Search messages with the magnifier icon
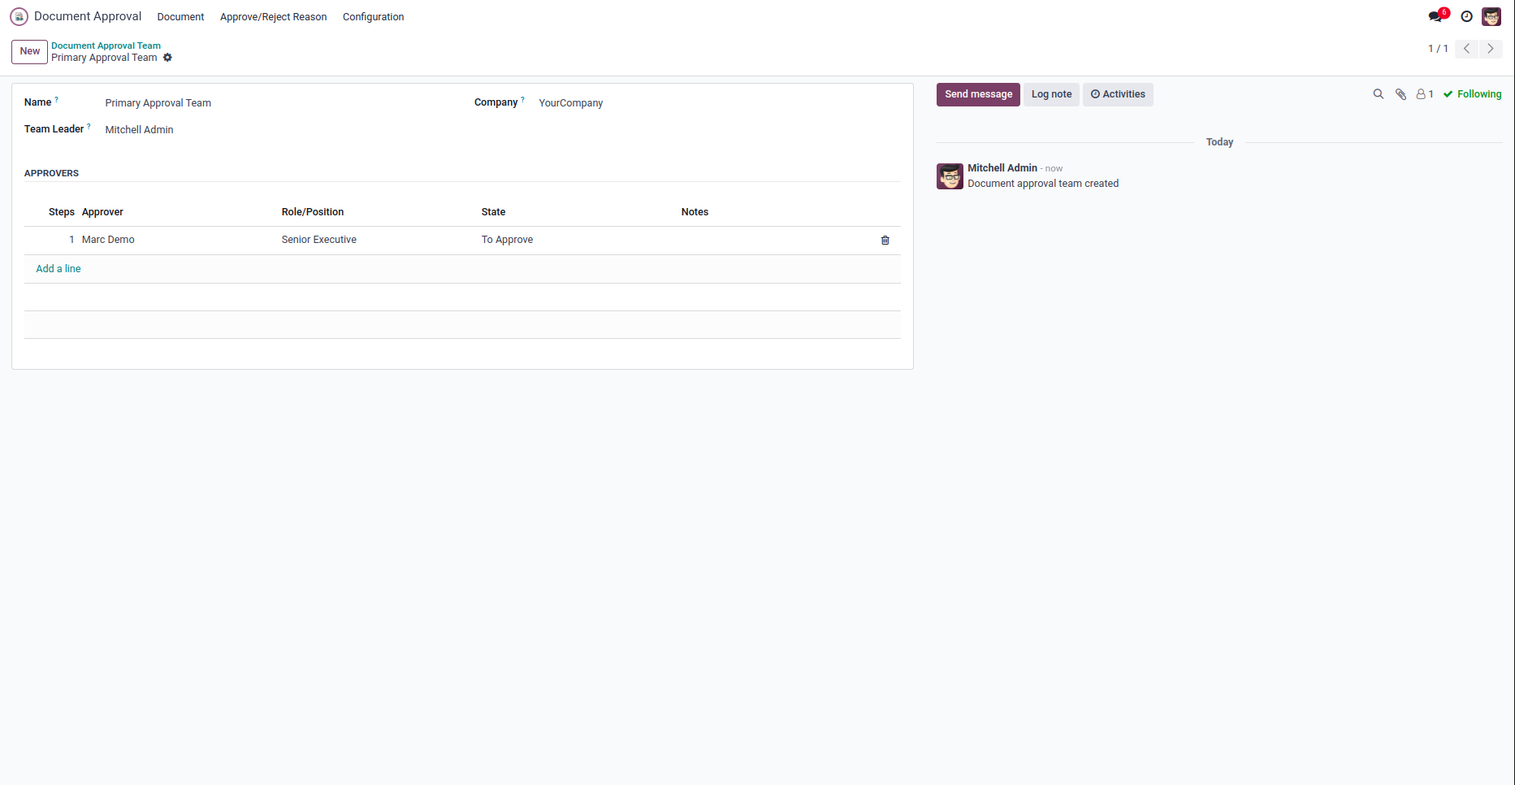This screenshot has height=785, width=1515. tap(1379, 94)
